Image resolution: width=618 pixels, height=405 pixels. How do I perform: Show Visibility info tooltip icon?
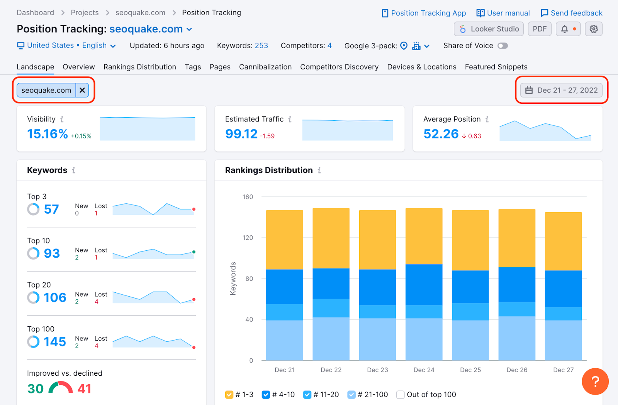pos(62,119)
